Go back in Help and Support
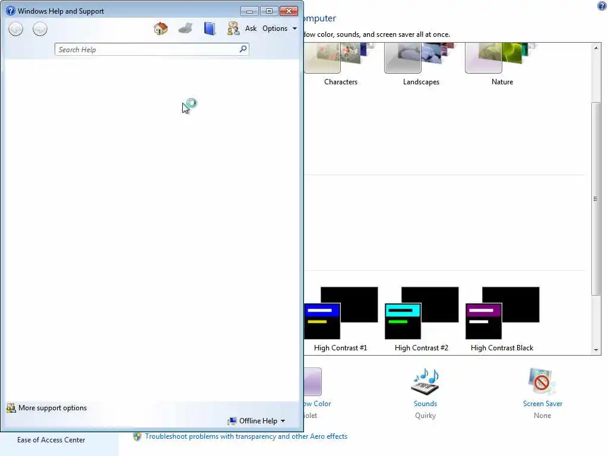608x456 pixels. pyautogui.click(x=16, y=29)
